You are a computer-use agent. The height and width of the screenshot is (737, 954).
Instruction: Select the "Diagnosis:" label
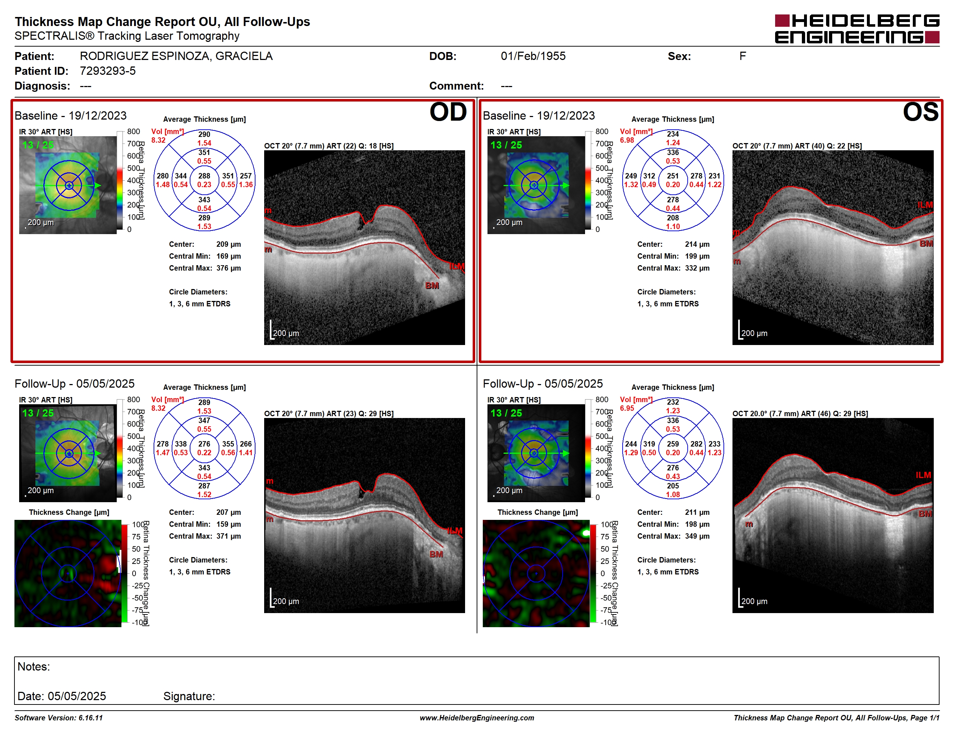(42, 86)
